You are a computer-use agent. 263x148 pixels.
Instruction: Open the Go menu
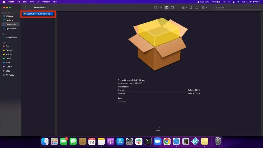pos(38,2)
